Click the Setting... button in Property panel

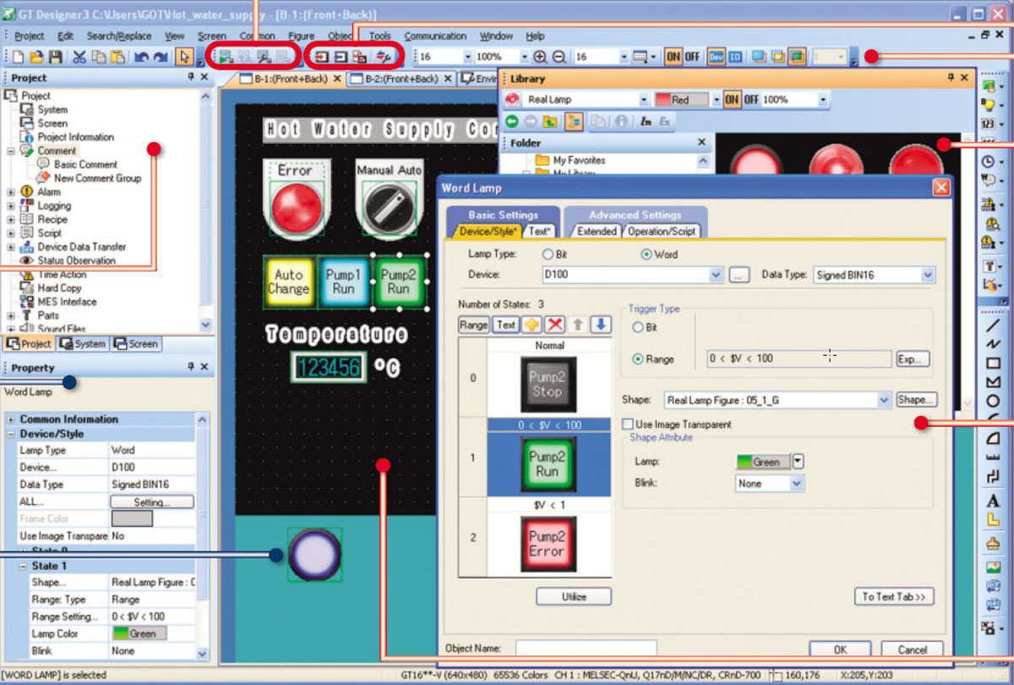tap(152, 502)
